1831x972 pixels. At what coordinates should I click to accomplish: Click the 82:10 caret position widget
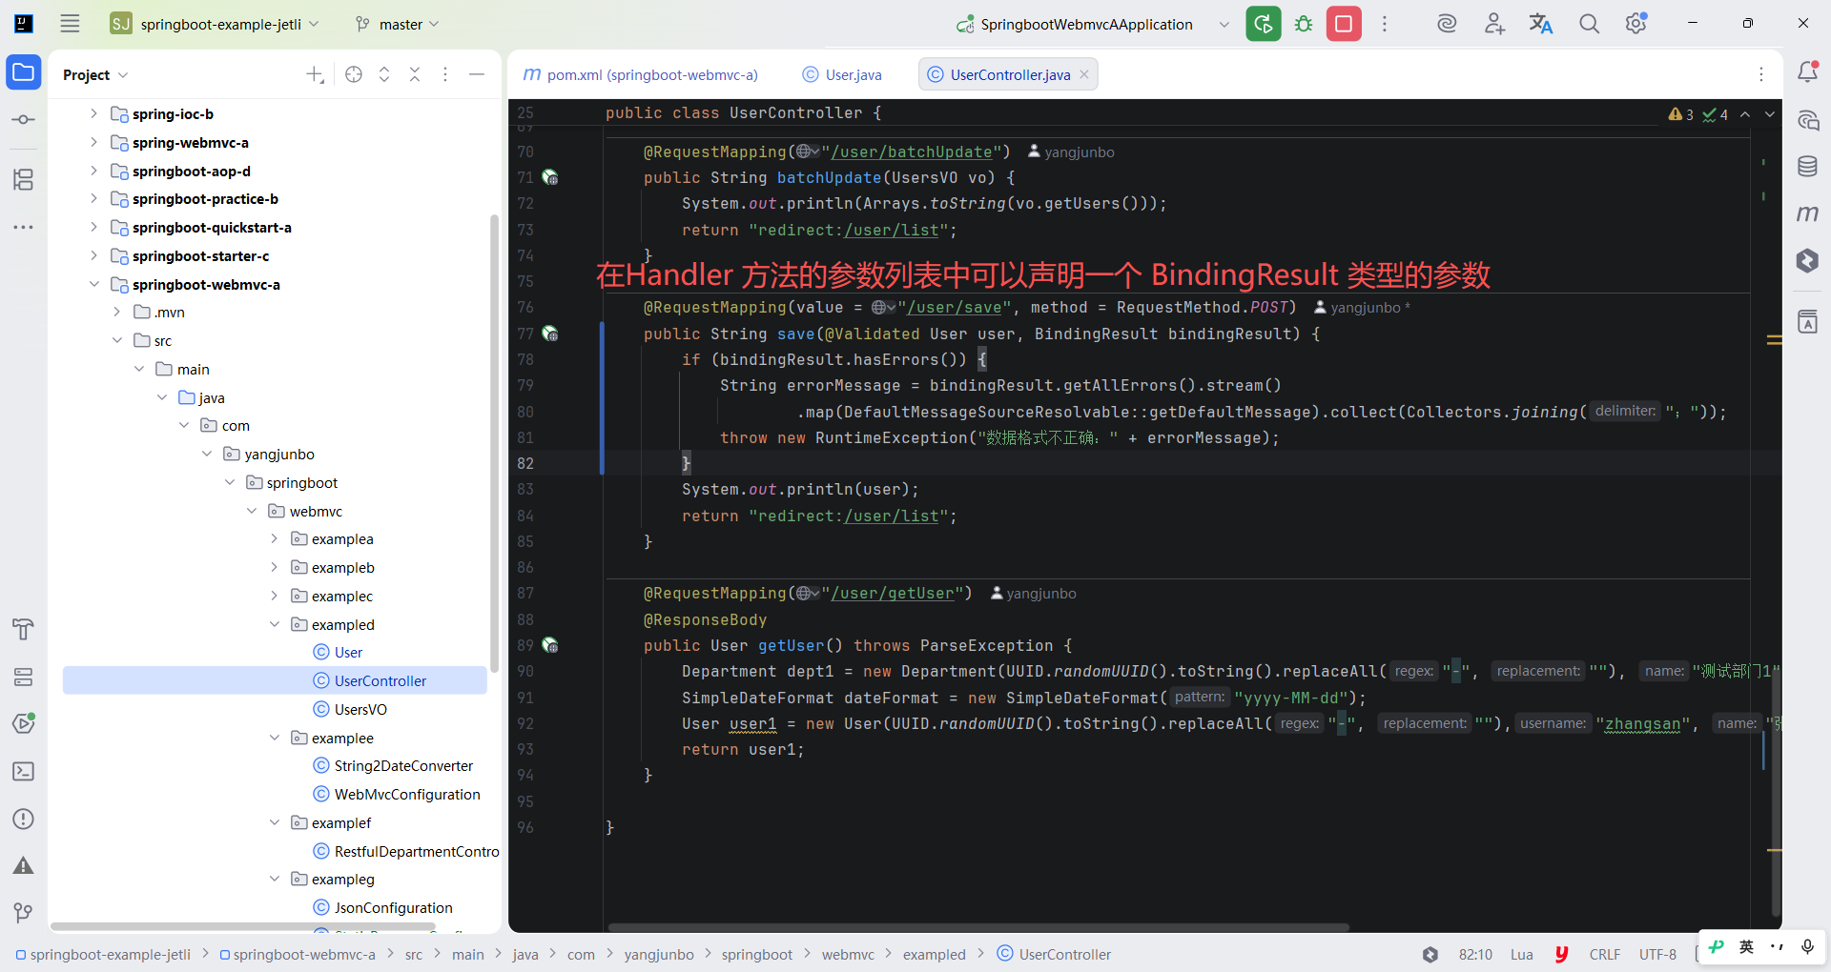(x=1475, y=954)
